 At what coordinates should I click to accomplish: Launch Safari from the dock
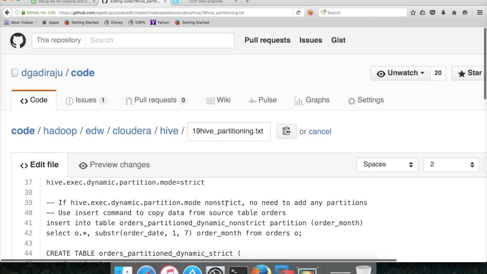pyautogui.click(x=146, y=270)
